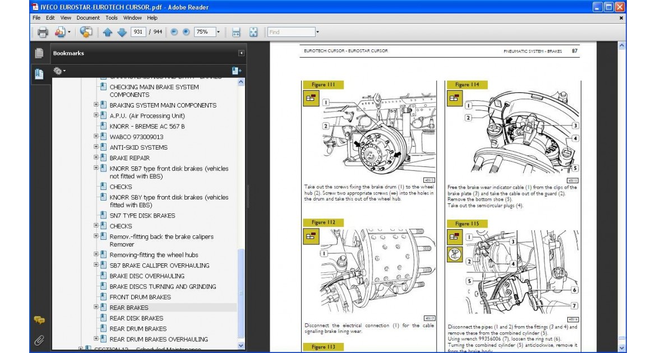
Task: Click the document scrollbar up arrow
Action: (622, 45)
